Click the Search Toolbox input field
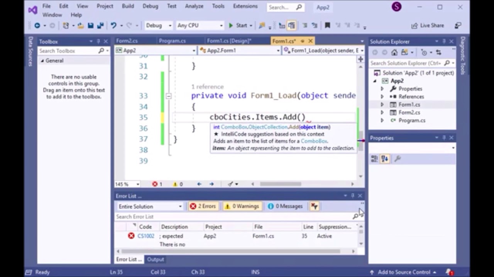494x277 pixels. 68,51
